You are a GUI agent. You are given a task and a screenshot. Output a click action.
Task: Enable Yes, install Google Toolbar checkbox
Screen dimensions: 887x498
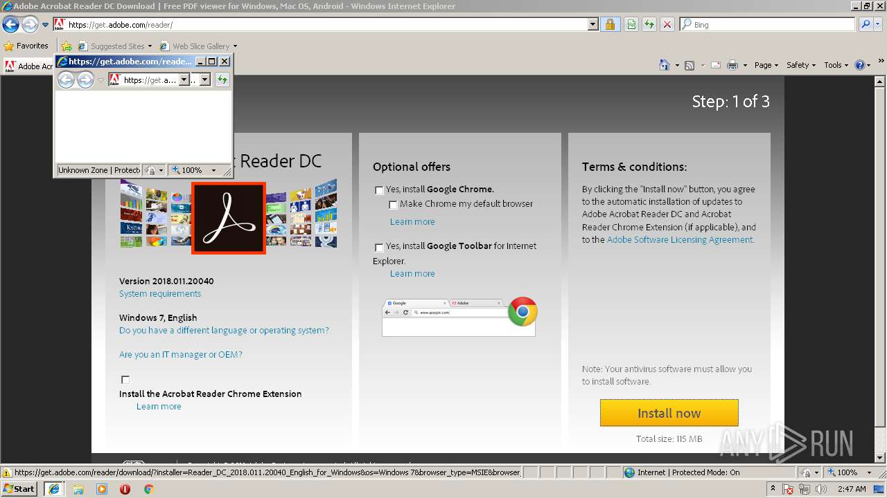click(379, 247)
